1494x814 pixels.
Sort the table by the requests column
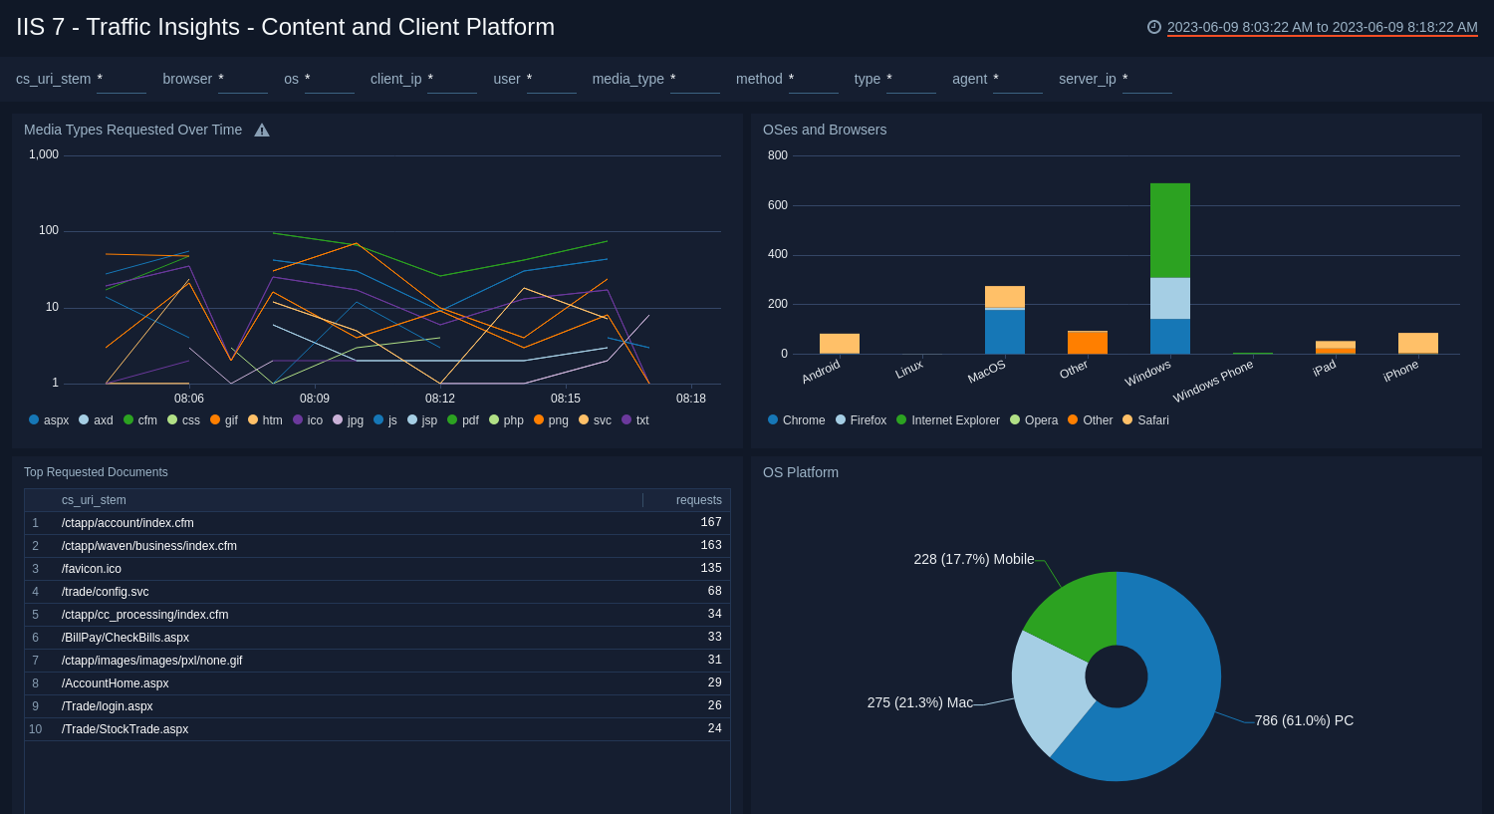pos(699,499)
